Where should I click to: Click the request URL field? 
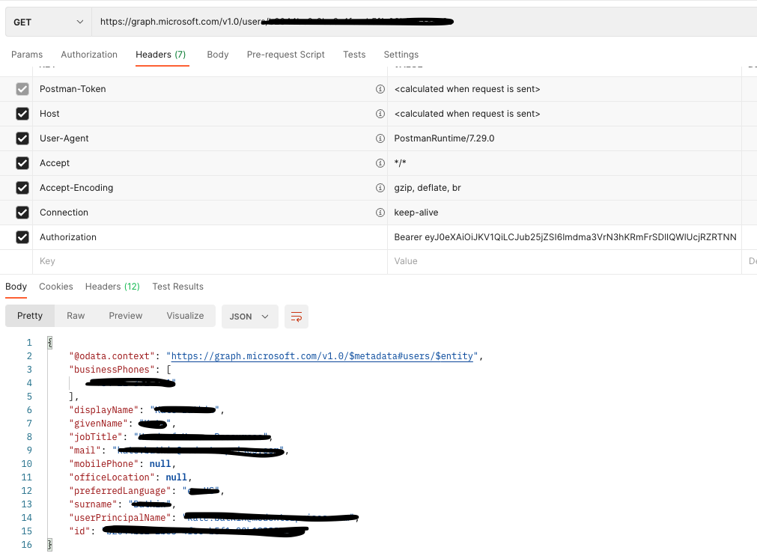tap(424, 22)
